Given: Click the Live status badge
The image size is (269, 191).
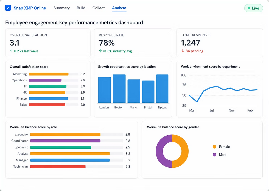Looking at the screenshot, I should [x=253, y=8].
